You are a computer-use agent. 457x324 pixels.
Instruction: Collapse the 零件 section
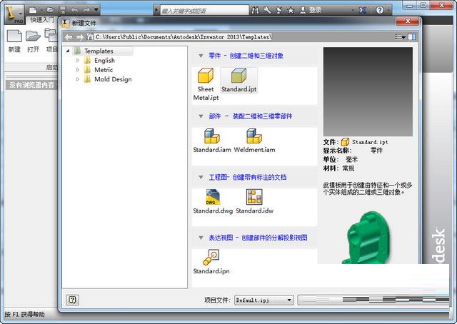pyautogui.click(x=201, y=56)
